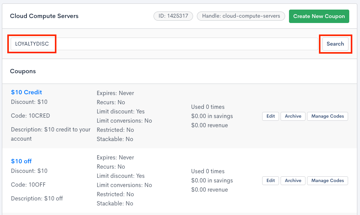Screen dimensions: 360x215
Task: Click the Create New Coupon button
Action: (x=319, y=16)
